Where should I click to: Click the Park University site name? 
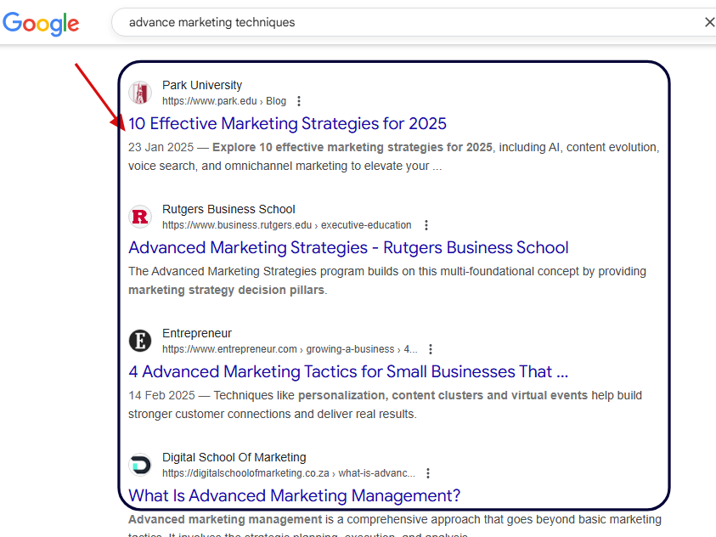pos(202,85)
